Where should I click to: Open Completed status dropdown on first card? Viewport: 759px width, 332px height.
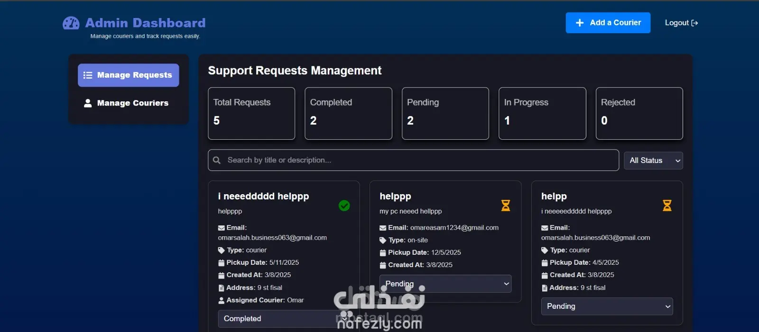(x=284, y=319)
